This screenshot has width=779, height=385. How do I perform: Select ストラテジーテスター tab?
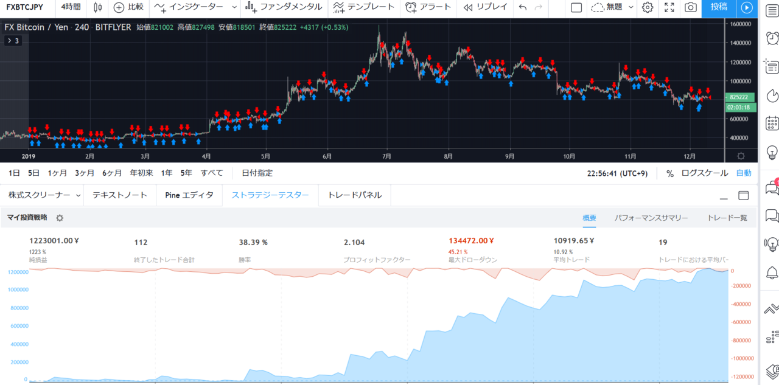[x=270, y=195]
